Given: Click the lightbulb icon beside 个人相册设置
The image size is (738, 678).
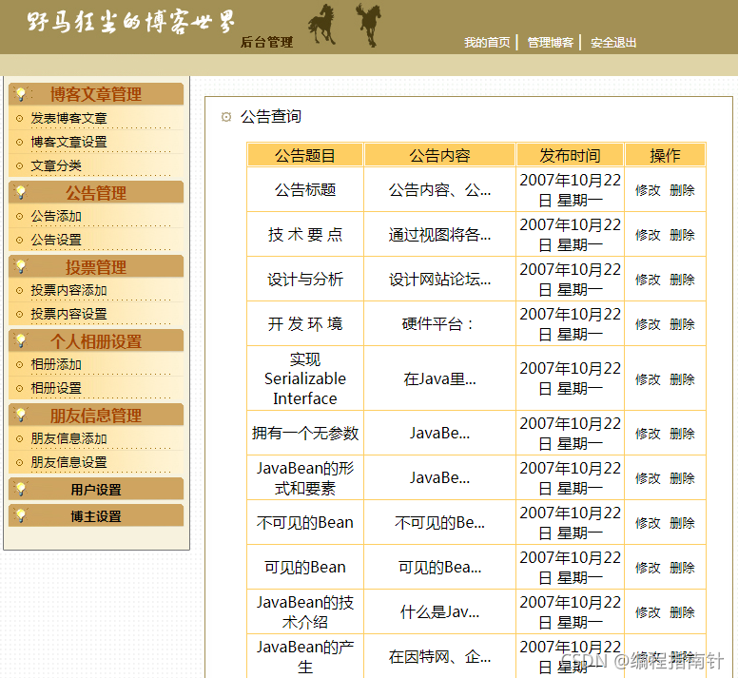Looking at the screenshot, I should point(21,340).
